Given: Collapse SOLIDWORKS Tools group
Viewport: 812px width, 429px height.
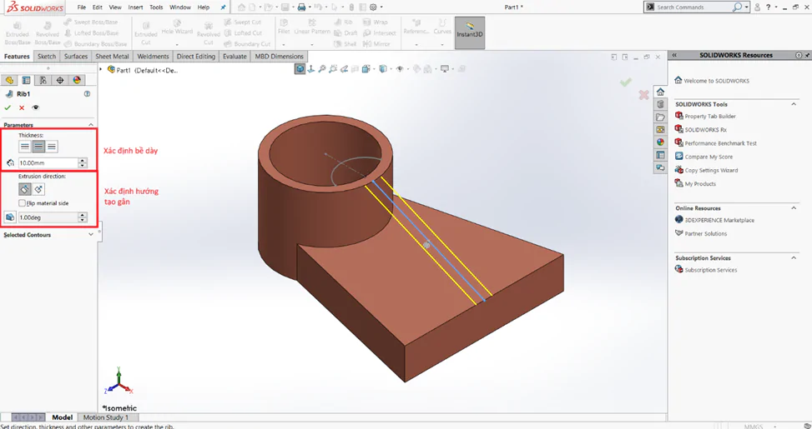Looking at the screenshot, I should pyautogui.click(x=794, y=104).
